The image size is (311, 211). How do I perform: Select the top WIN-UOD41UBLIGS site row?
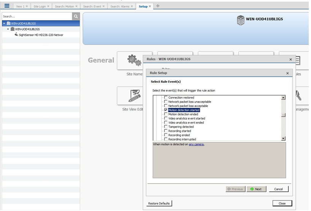41,24
